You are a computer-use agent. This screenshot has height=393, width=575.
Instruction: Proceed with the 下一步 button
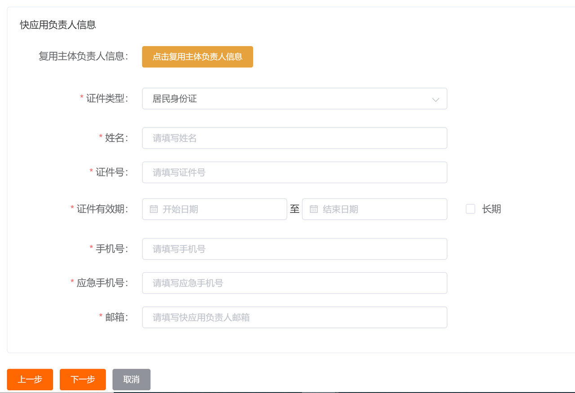coord(83,380)
